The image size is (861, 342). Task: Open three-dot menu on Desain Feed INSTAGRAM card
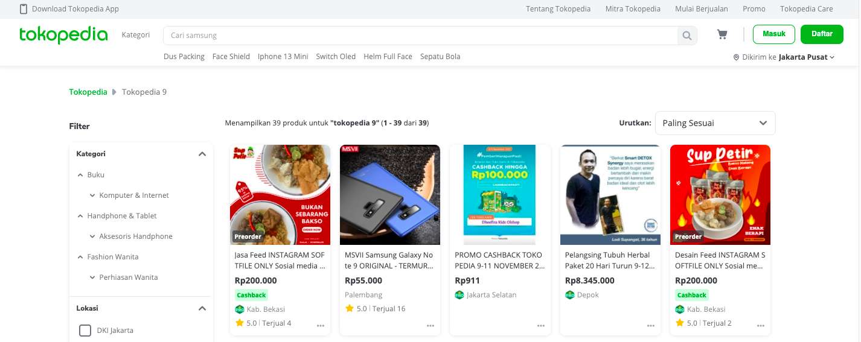click(x=761, y=326)
